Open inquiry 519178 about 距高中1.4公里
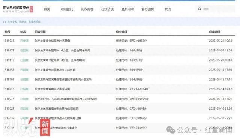240x140 pixels. [62, 50]
